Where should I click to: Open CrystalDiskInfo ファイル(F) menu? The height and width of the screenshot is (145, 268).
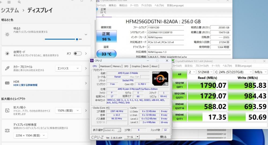pyautogui.click(x=101, y=5)
